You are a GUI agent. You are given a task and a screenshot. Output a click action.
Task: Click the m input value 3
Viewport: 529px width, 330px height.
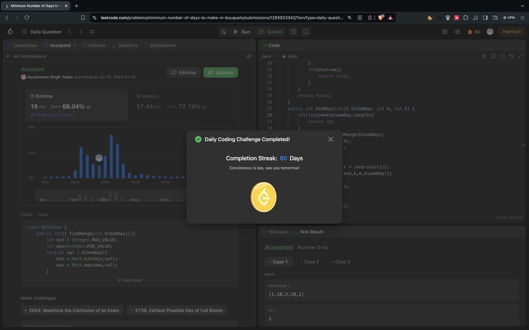pyautogui.click(x=392, y=315)
